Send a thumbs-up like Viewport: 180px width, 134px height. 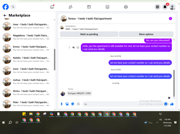point(172,104)
